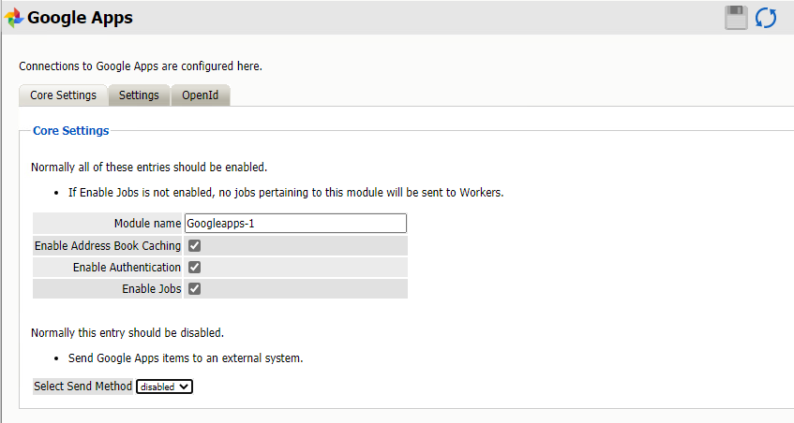Open the Settings tab
The image size is (794, 423).
tap(139, 95)
